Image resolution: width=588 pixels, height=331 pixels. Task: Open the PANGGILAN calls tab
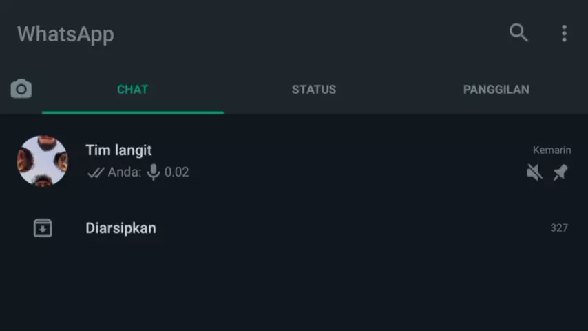click(x=496, y=90)
